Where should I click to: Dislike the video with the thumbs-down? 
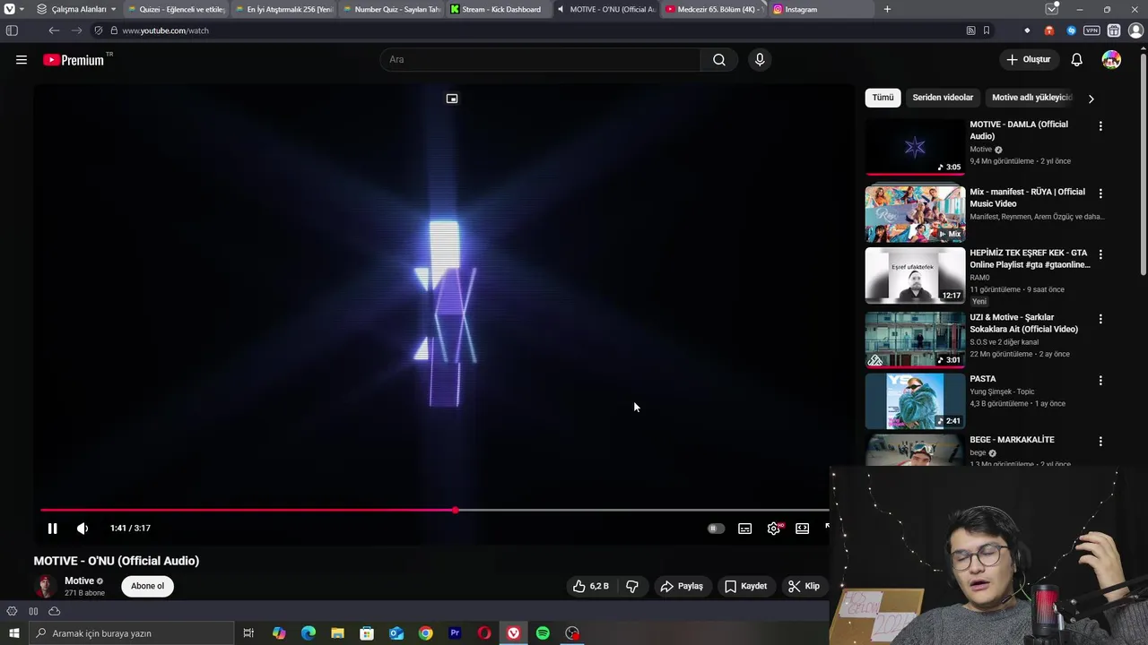tap(632, 586)
